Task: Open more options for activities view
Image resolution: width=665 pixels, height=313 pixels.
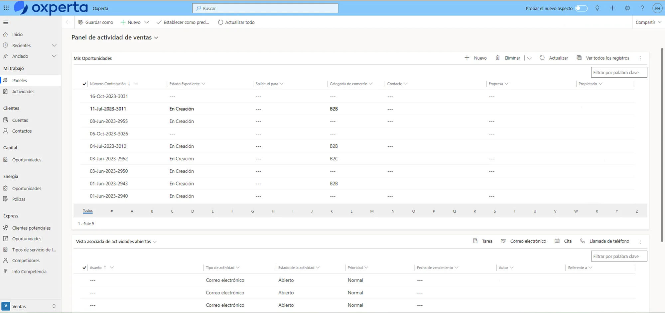Action: coord(640,242)
